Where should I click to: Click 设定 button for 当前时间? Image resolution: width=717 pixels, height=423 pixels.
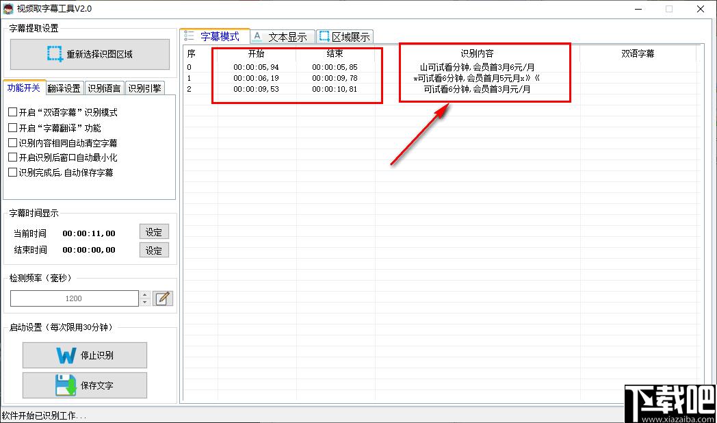click(154, 232)
